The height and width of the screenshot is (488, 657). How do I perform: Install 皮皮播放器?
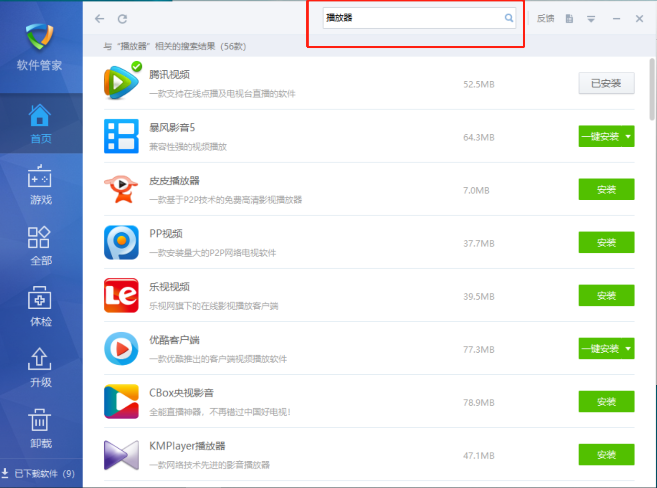(606, 189)
